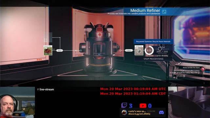Click the Requested Operation: Recycle Waste Materials banner

153,42
